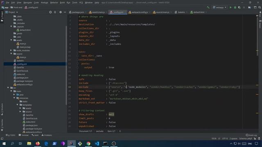Open the Tools menu
The image size is (262, 147).
[x=75, y=2]
